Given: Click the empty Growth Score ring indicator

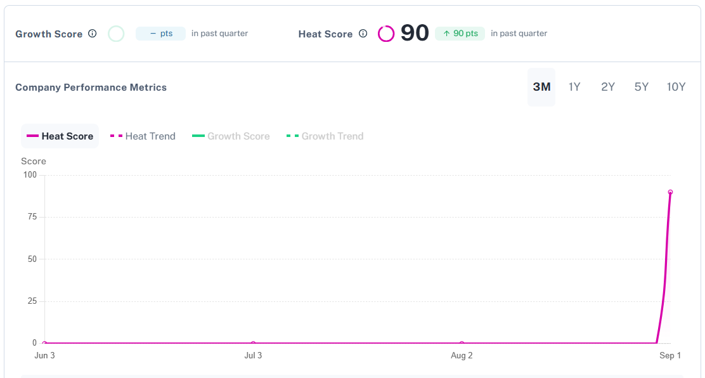Looking at the screenshot, I should [x=116, y=33].
